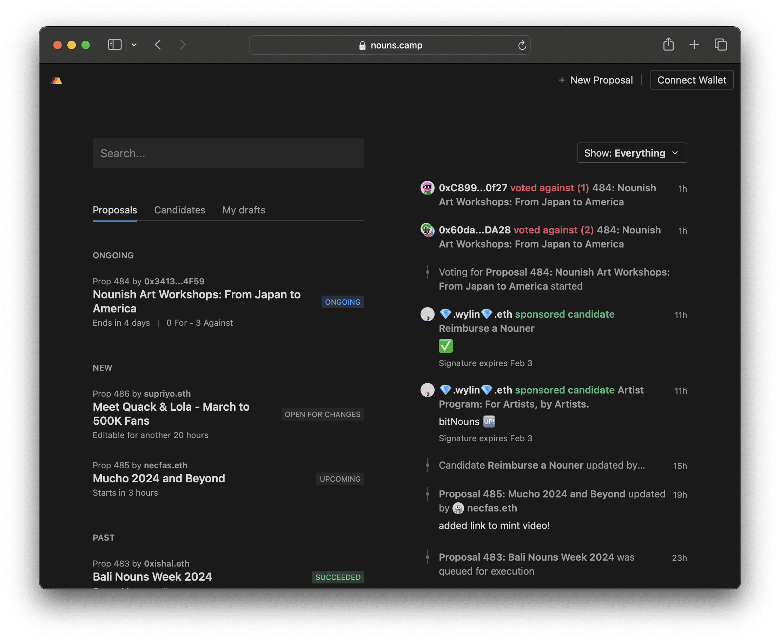Open Proposal 483 queued for execution
The image size is (780, 641).
[x=526, y=557]
